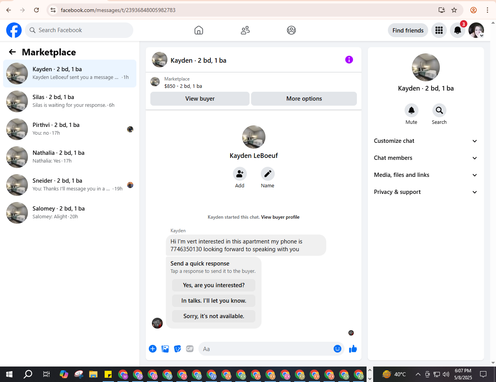Click the Find friends button
This screenshot has height=382, width=496.
coord(408,30)
